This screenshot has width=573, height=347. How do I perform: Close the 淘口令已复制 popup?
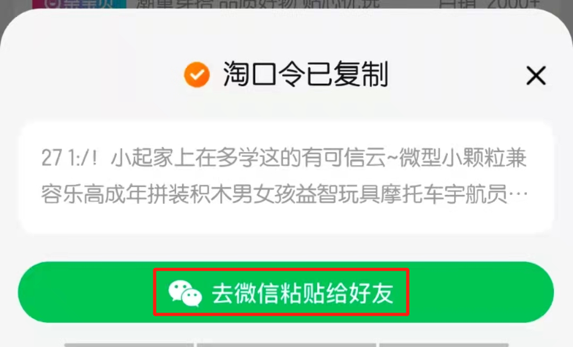pyautogui.click(x=536, y=76)
